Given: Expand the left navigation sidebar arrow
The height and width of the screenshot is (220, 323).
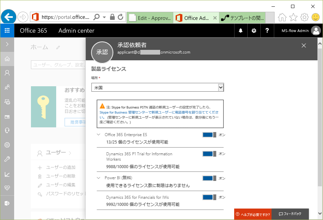Looking at the screenshot, I should [x=7, y=44].
